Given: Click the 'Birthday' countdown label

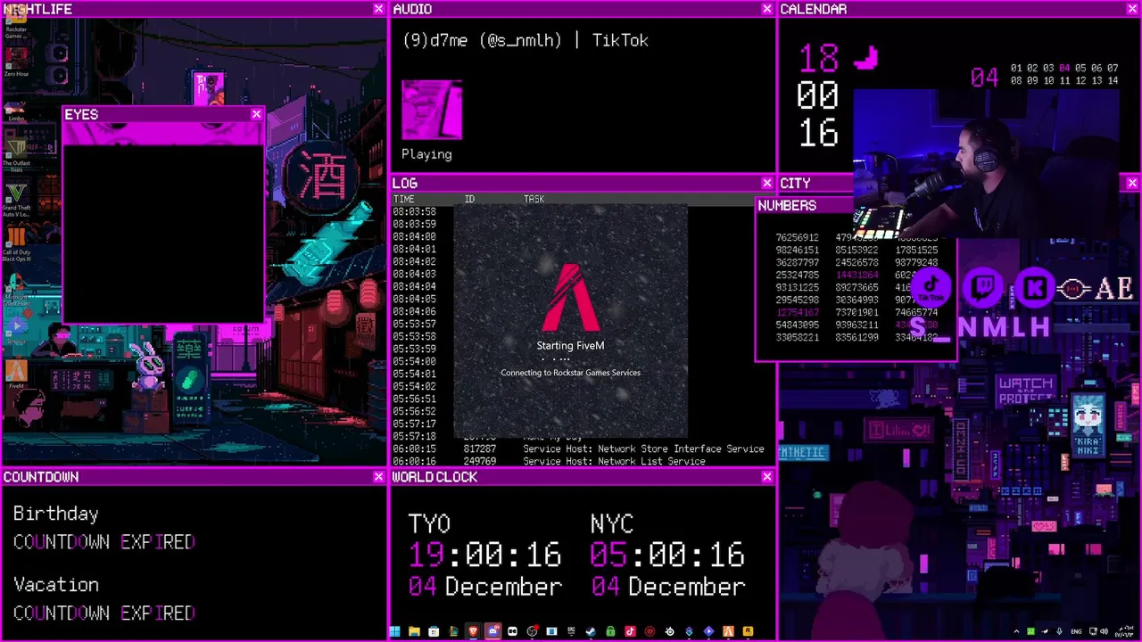Looking at the screenshot, I should 55,514.
